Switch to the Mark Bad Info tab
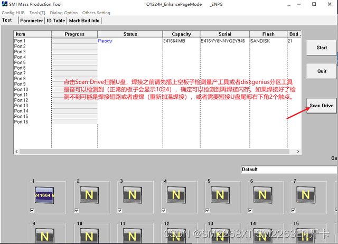 (x=84, y=21)
